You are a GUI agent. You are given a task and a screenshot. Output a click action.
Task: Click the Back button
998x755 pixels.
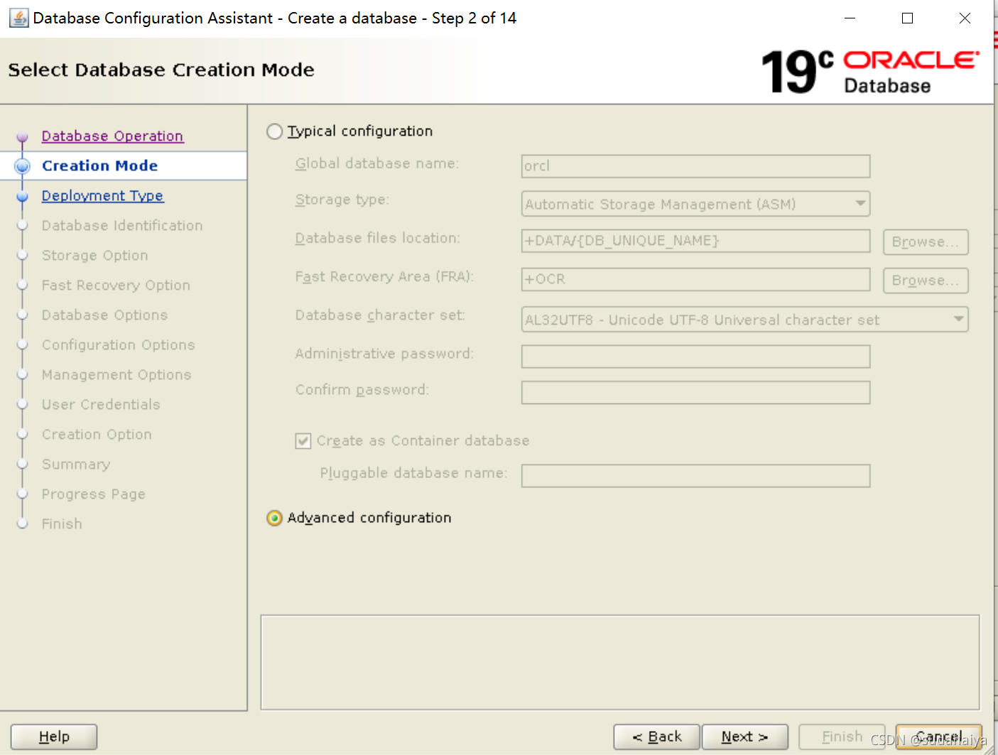[657, 737]
